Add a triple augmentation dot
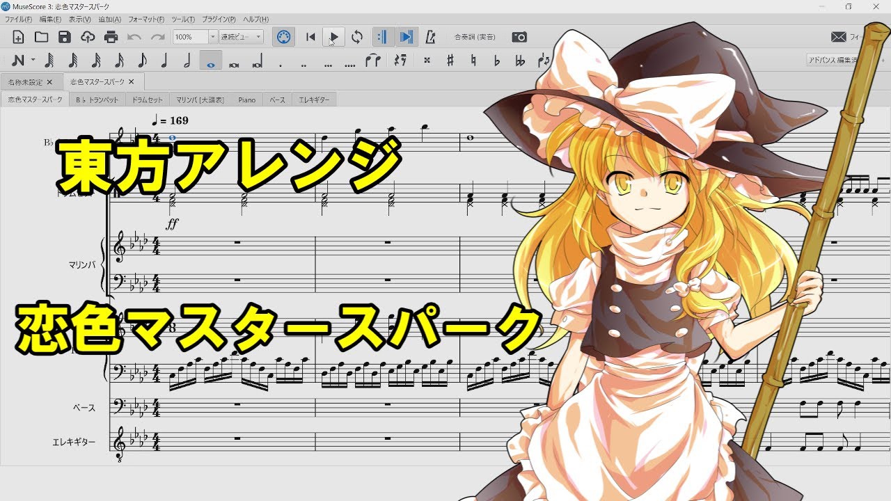The height and width of the screenshot is (501, 891). tap(326, 64)
